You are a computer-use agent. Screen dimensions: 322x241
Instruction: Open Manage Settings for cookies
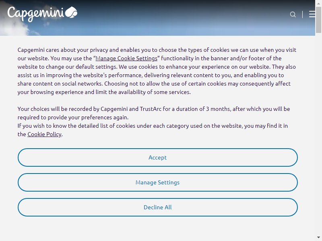click(157, 182)
